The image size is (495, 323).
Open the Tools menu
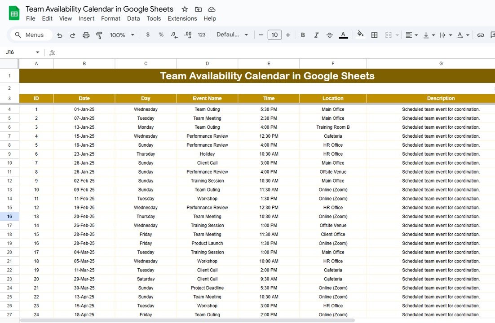pyautogui.click(x=154, y=18)
